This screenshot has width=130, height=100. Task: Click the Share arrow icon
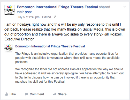point(55,94)
